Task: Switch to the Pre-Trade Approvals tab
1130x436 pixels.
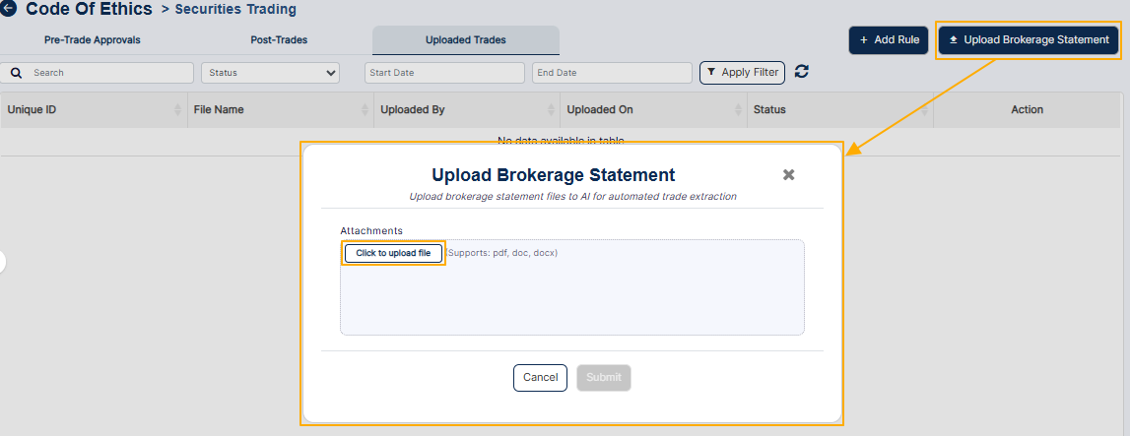Action: 93,40
